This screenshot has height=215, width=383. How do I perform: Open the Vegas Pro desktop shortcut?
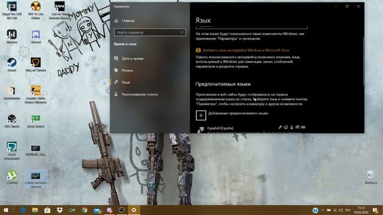coord(12,10)
